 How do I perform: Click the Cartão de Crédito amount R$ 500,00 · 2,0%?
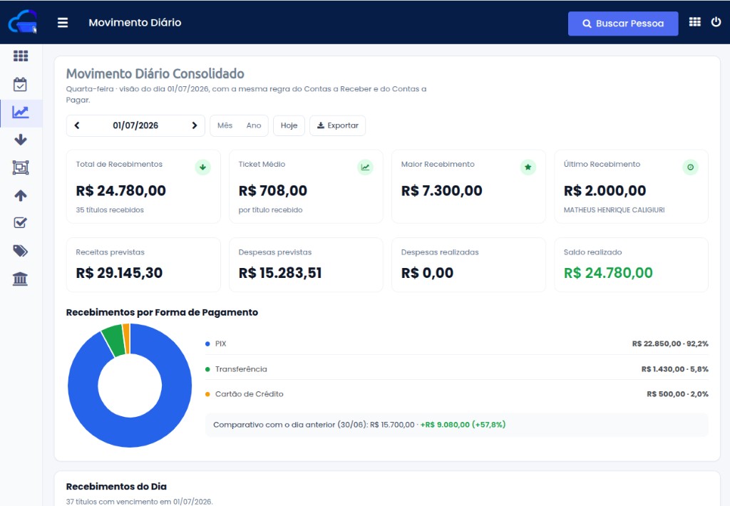coord(677,394)
